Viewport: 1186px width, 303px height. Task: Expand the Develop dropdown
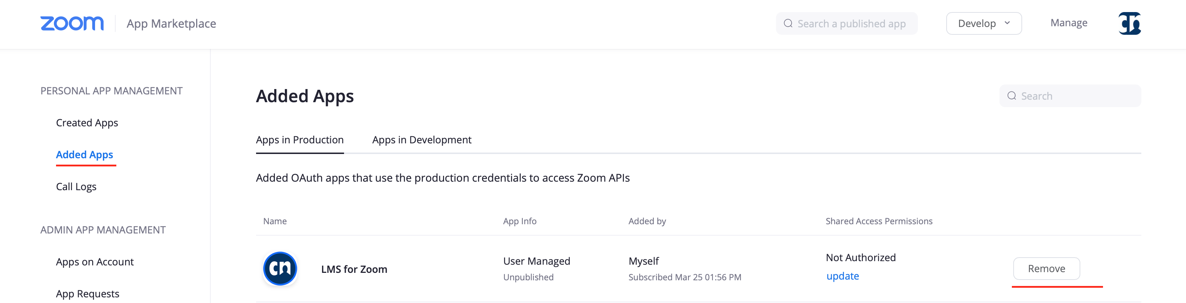pos(983,23)
